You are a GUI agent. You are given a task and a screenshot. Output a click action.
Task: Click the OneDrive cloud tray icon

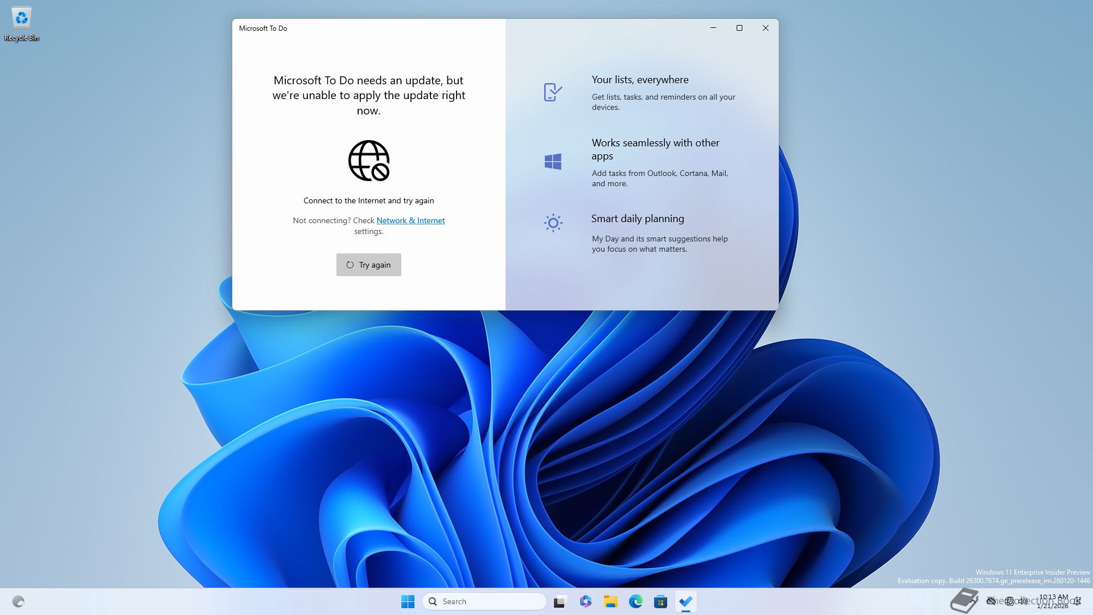tap(991, 601)
